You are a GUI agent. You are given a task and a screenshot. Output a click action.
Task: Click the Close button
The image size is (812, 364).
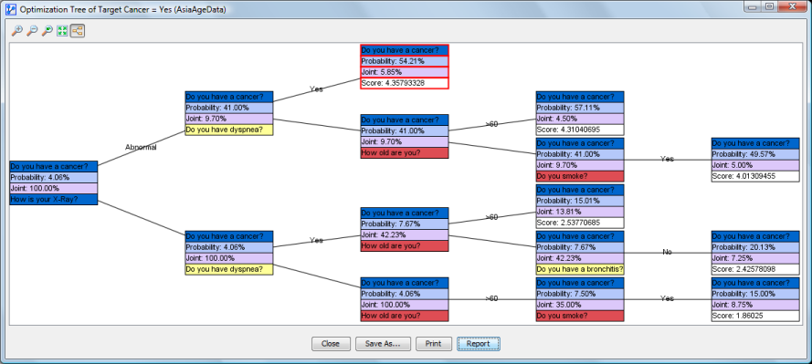(x=331, y=344)
